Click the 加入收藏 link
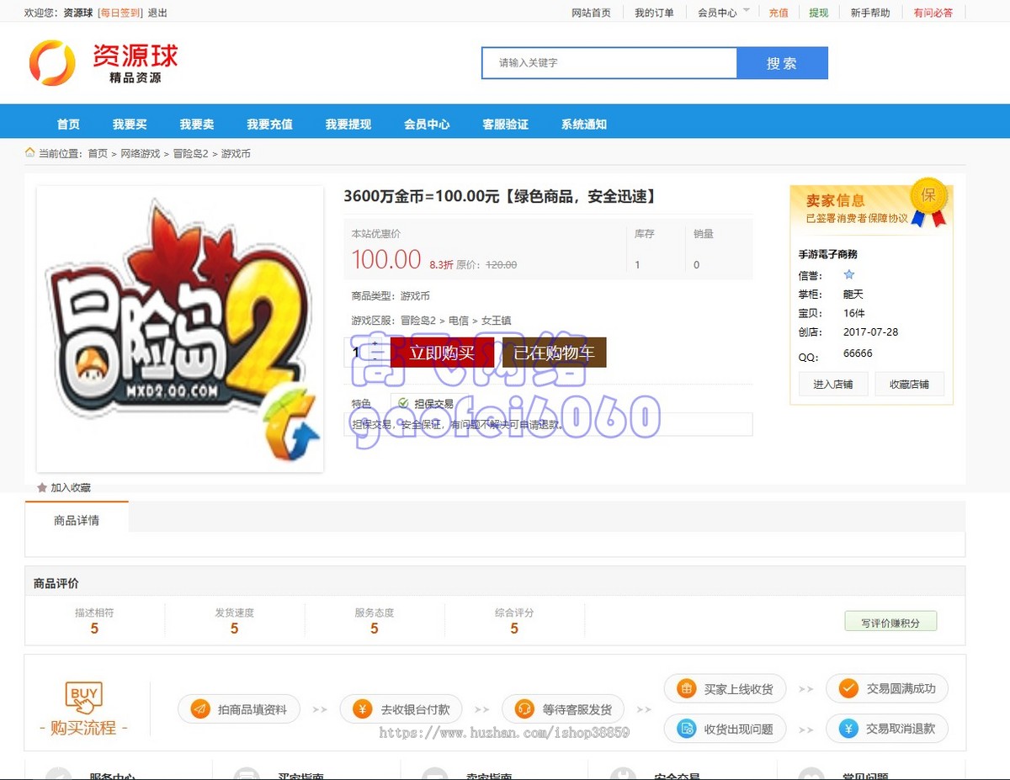 (71, 487)
